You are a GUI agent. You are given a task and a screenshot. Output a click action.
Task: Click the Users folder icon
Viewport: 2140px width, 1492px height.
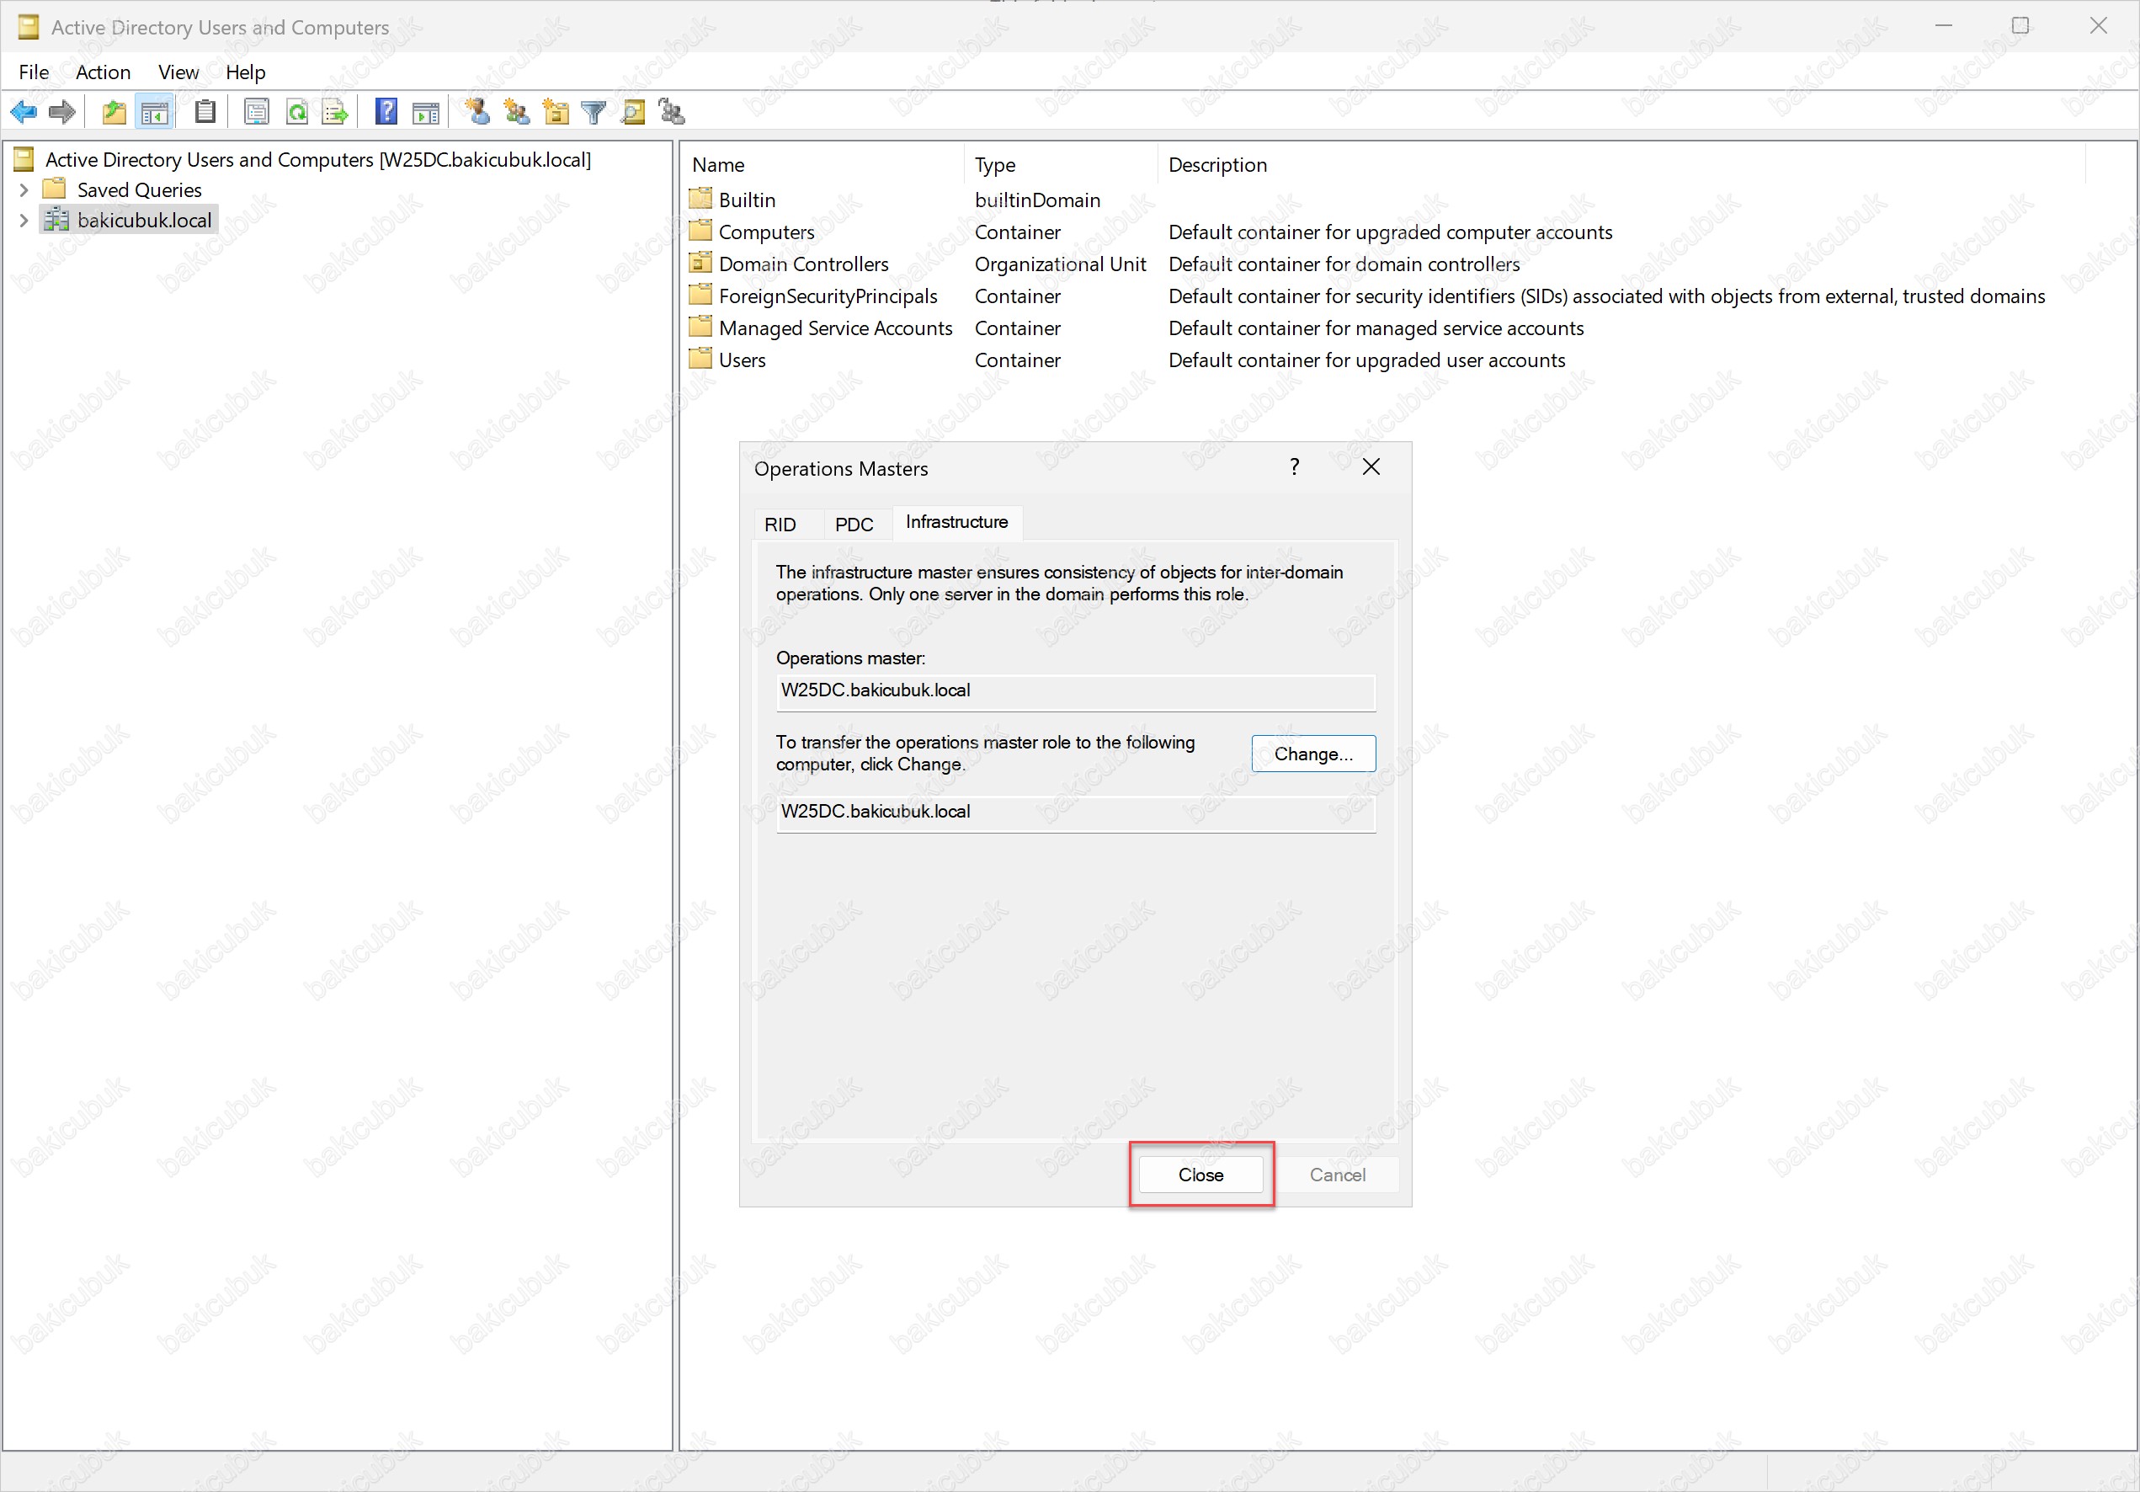pyautogui.click(x=701, y=359)
